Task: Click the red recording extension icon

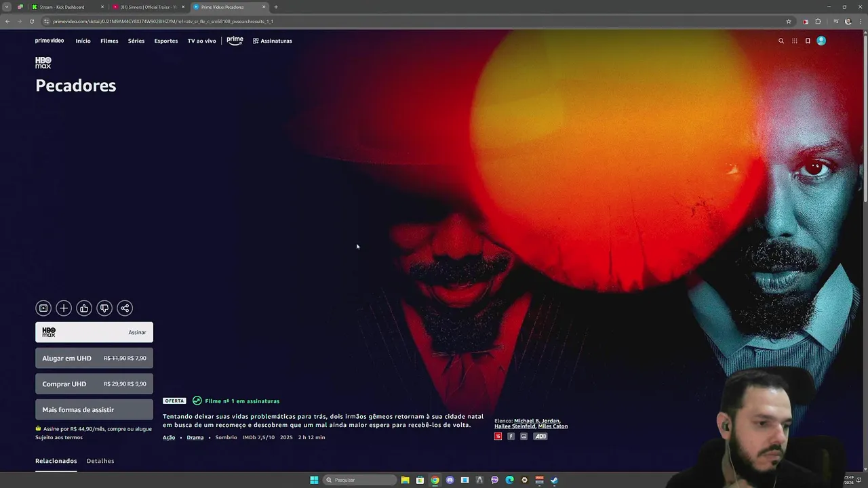Action: coord(805,21)
